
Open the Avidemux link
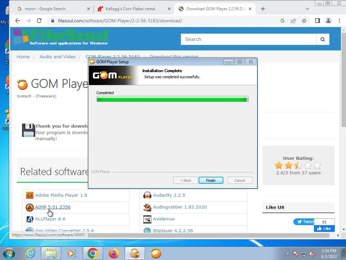coord(164,219)
